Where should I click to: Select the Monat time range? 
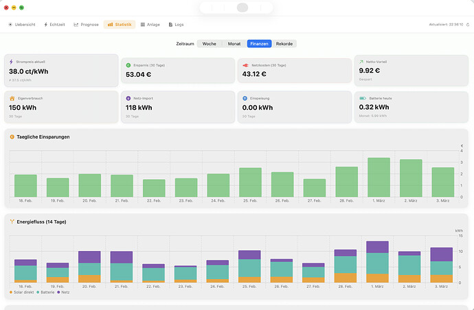pos(234,44)
